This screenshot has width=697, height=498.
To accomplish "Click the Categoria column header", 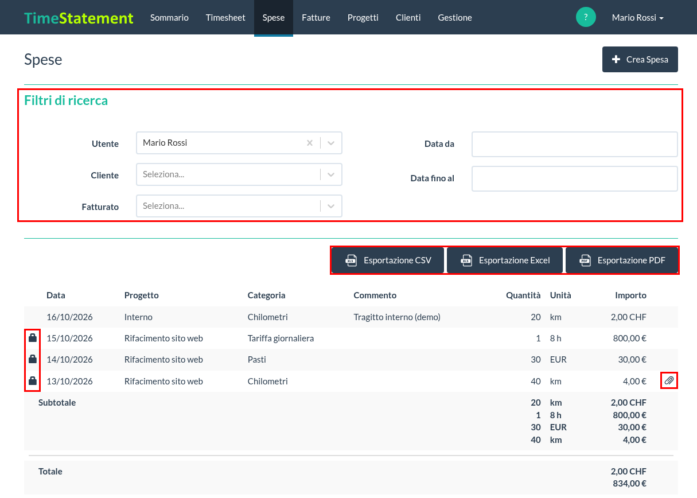I will (267, 295).
